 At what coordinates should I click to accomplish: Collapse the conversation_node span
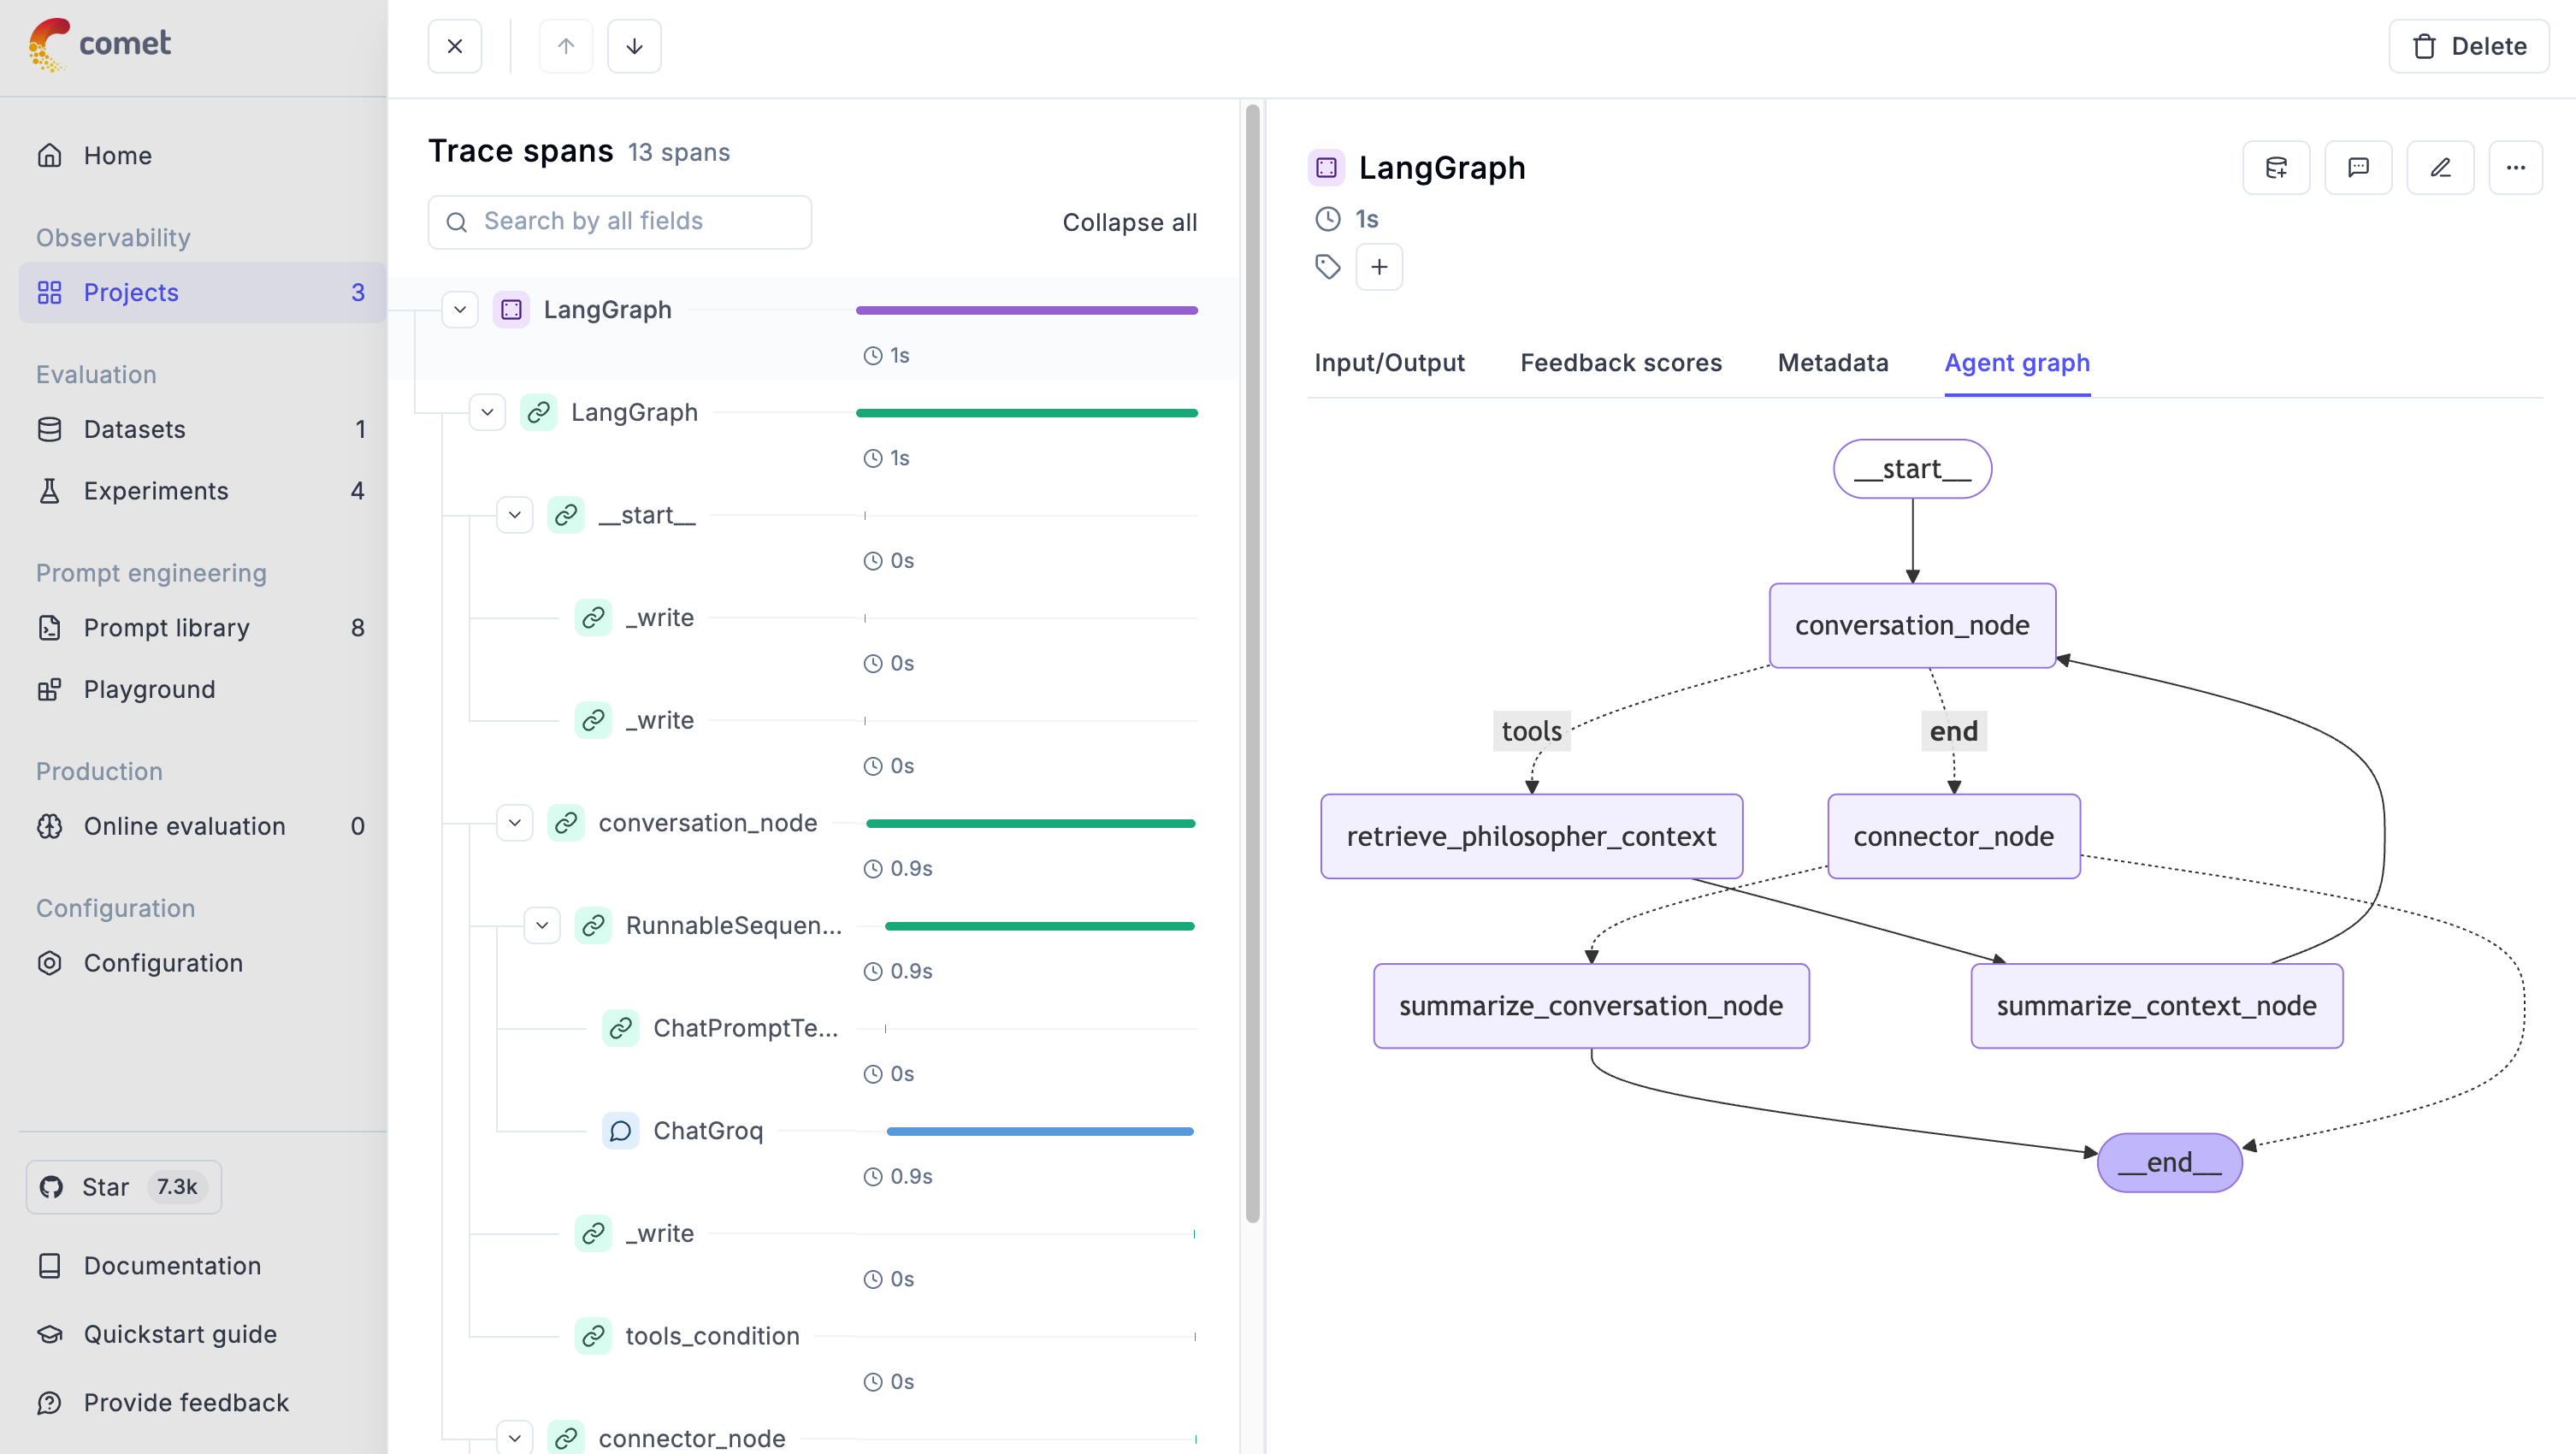(x=515, y=823)
